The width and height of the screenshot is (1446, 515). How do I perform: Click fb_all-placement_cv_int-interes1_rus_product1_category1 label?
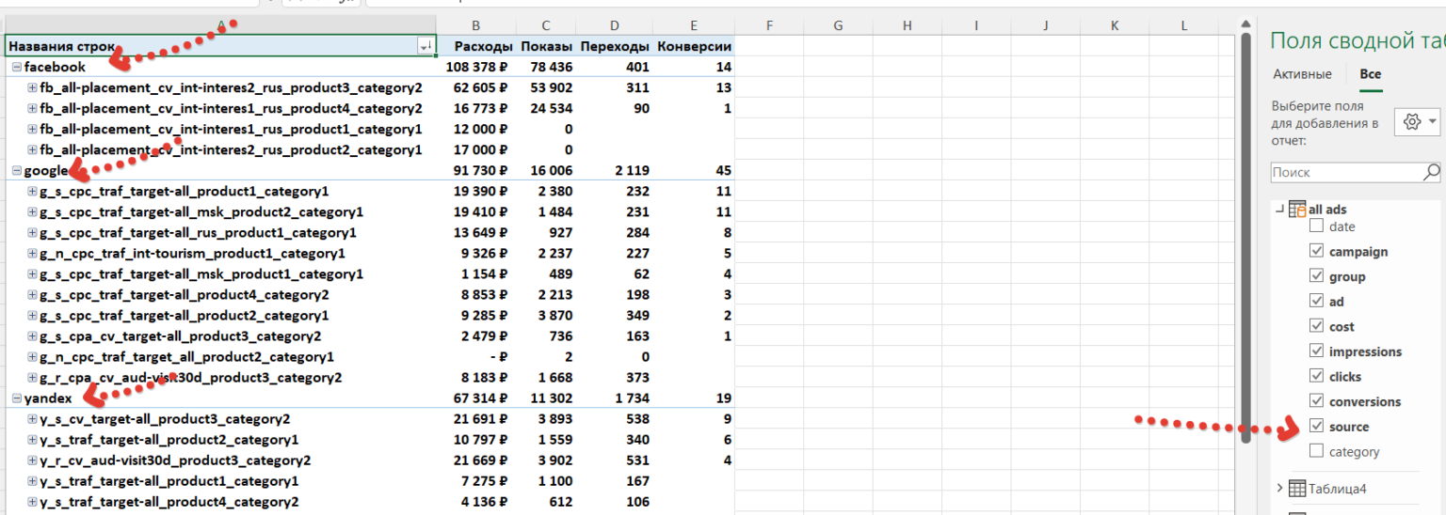click(231, 129)
